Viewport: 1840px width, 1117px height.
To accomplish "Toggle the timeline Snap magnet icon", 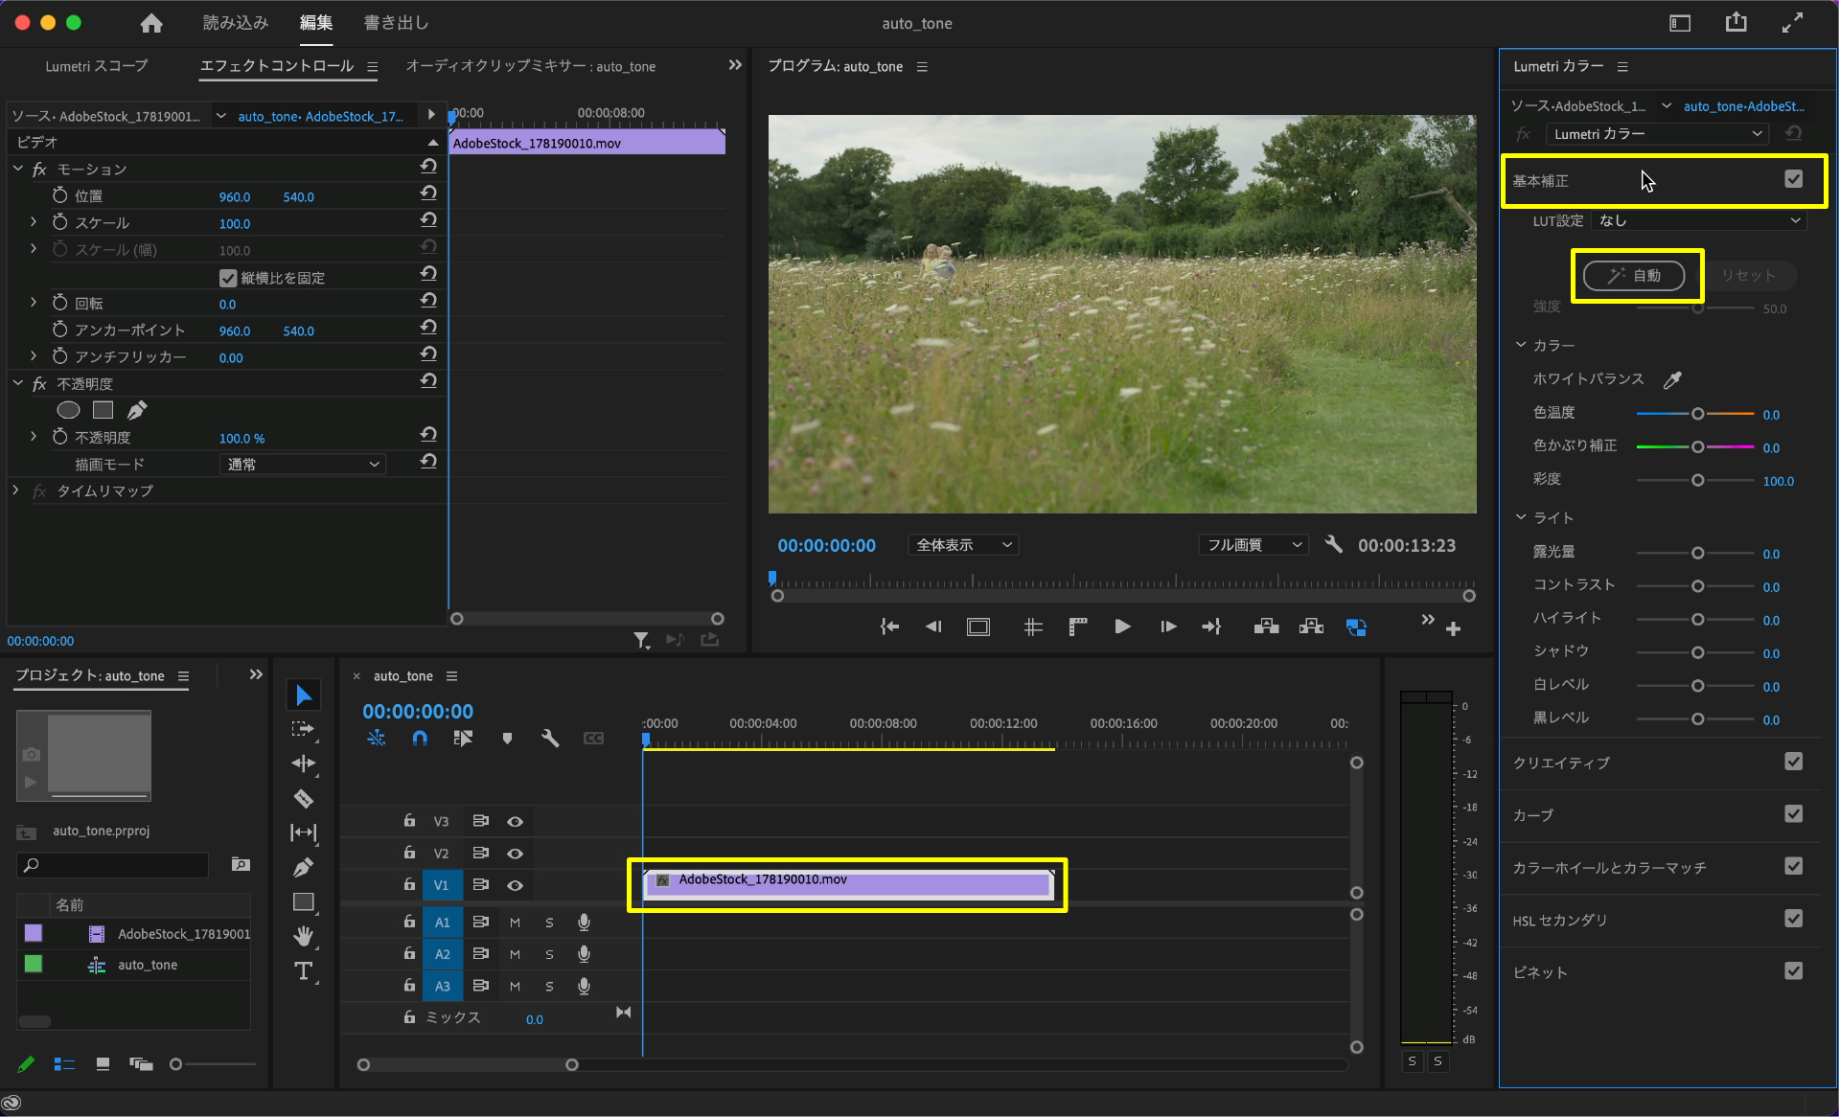I will [420, 738].
